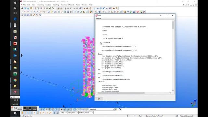This screenshot has height=117, width=208.
Task: Expand the Outline planes dropdown
Action: point(92,113)
